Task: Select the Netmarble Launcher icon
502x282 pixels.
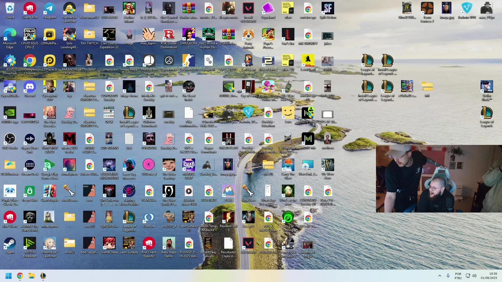Action: point(69,13)
